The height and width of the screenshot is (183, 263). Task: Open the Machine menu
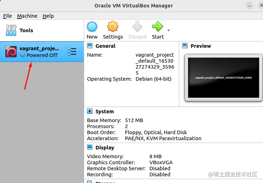[27, 16]
